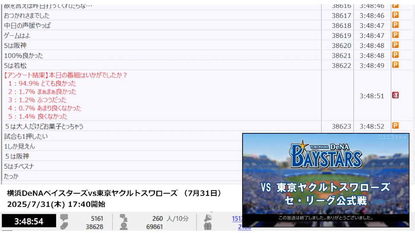This screenshot has width=415, height=233.
Task: Click the premium P icon for comment 38617
Action: [395, 15]
